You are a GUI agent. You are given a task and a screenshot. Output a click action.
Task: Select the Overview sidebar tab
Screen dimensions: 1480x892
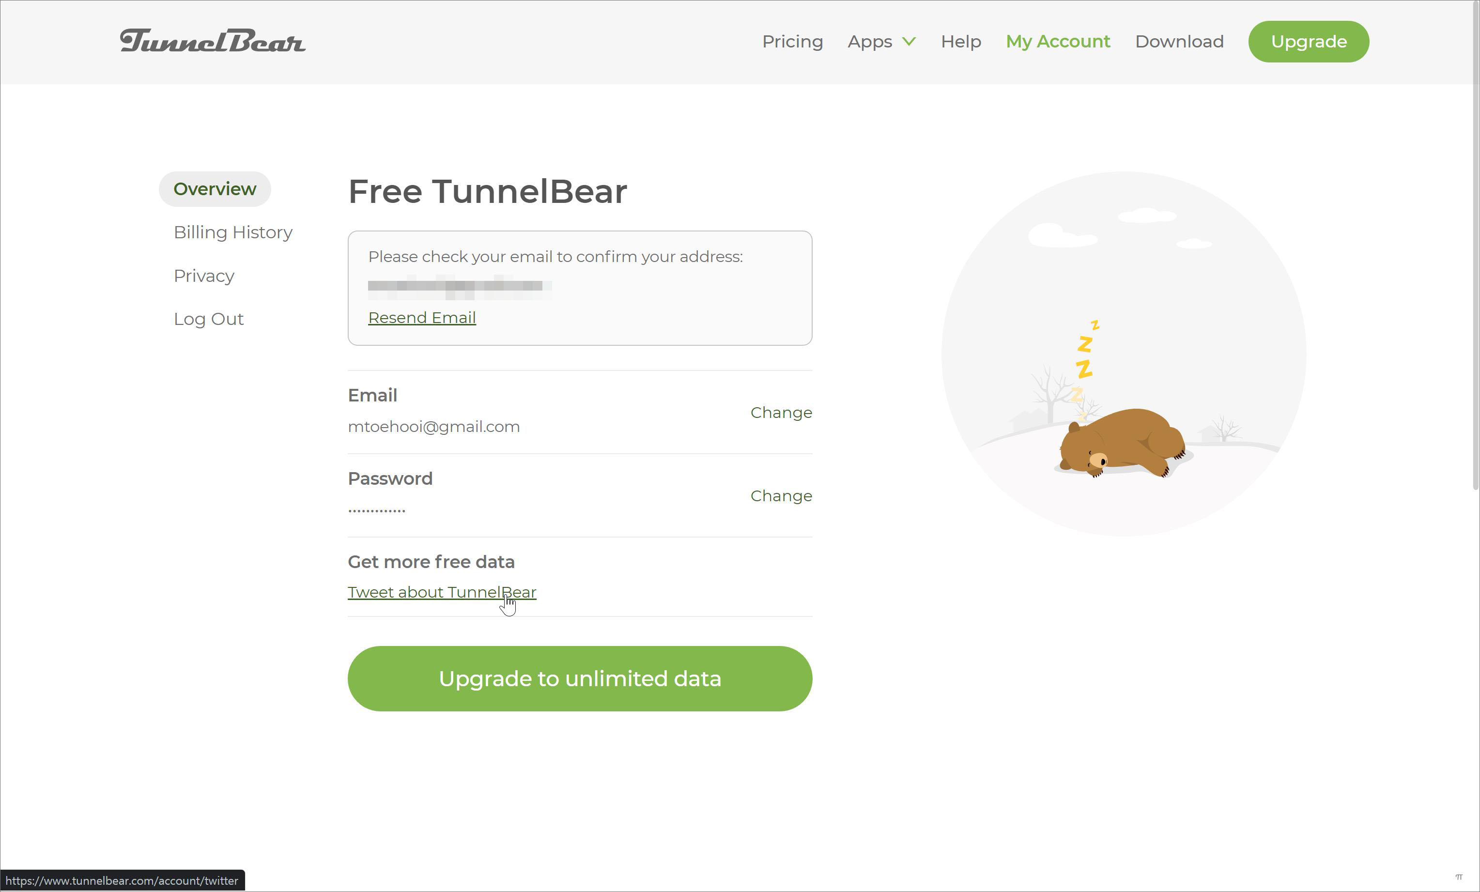click(x=215, y=189)
